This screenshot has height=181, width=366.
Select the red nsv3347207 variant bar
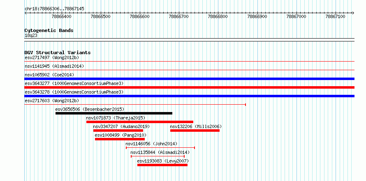(118, 131)
